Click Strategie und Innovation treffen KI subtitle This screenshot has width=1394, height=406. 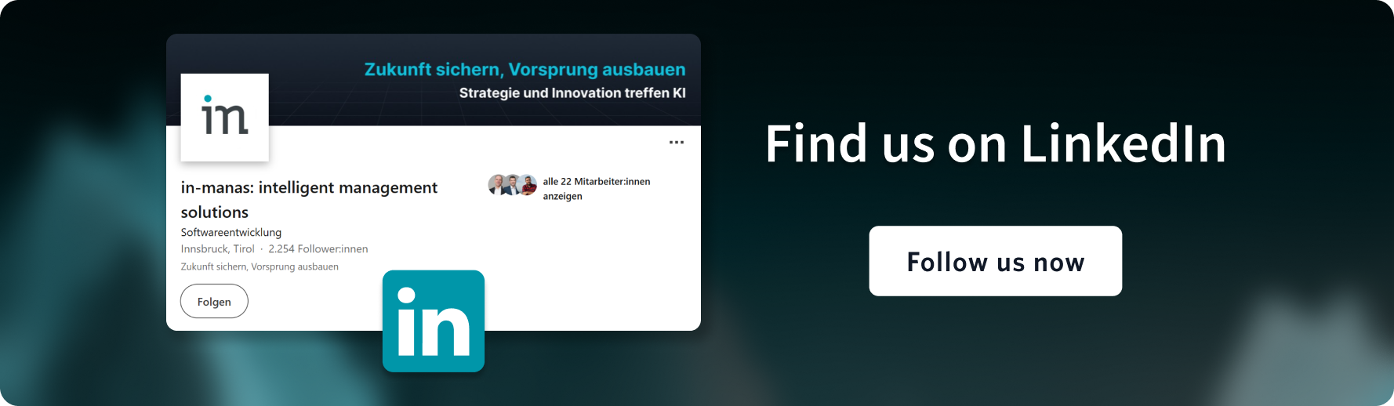pos(572,93)
